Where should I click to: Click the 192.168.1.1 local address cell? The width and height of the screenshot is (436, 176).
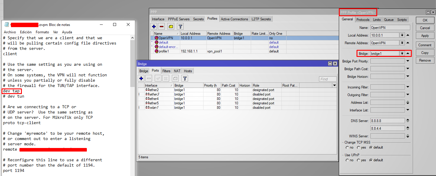click(193, 51)
